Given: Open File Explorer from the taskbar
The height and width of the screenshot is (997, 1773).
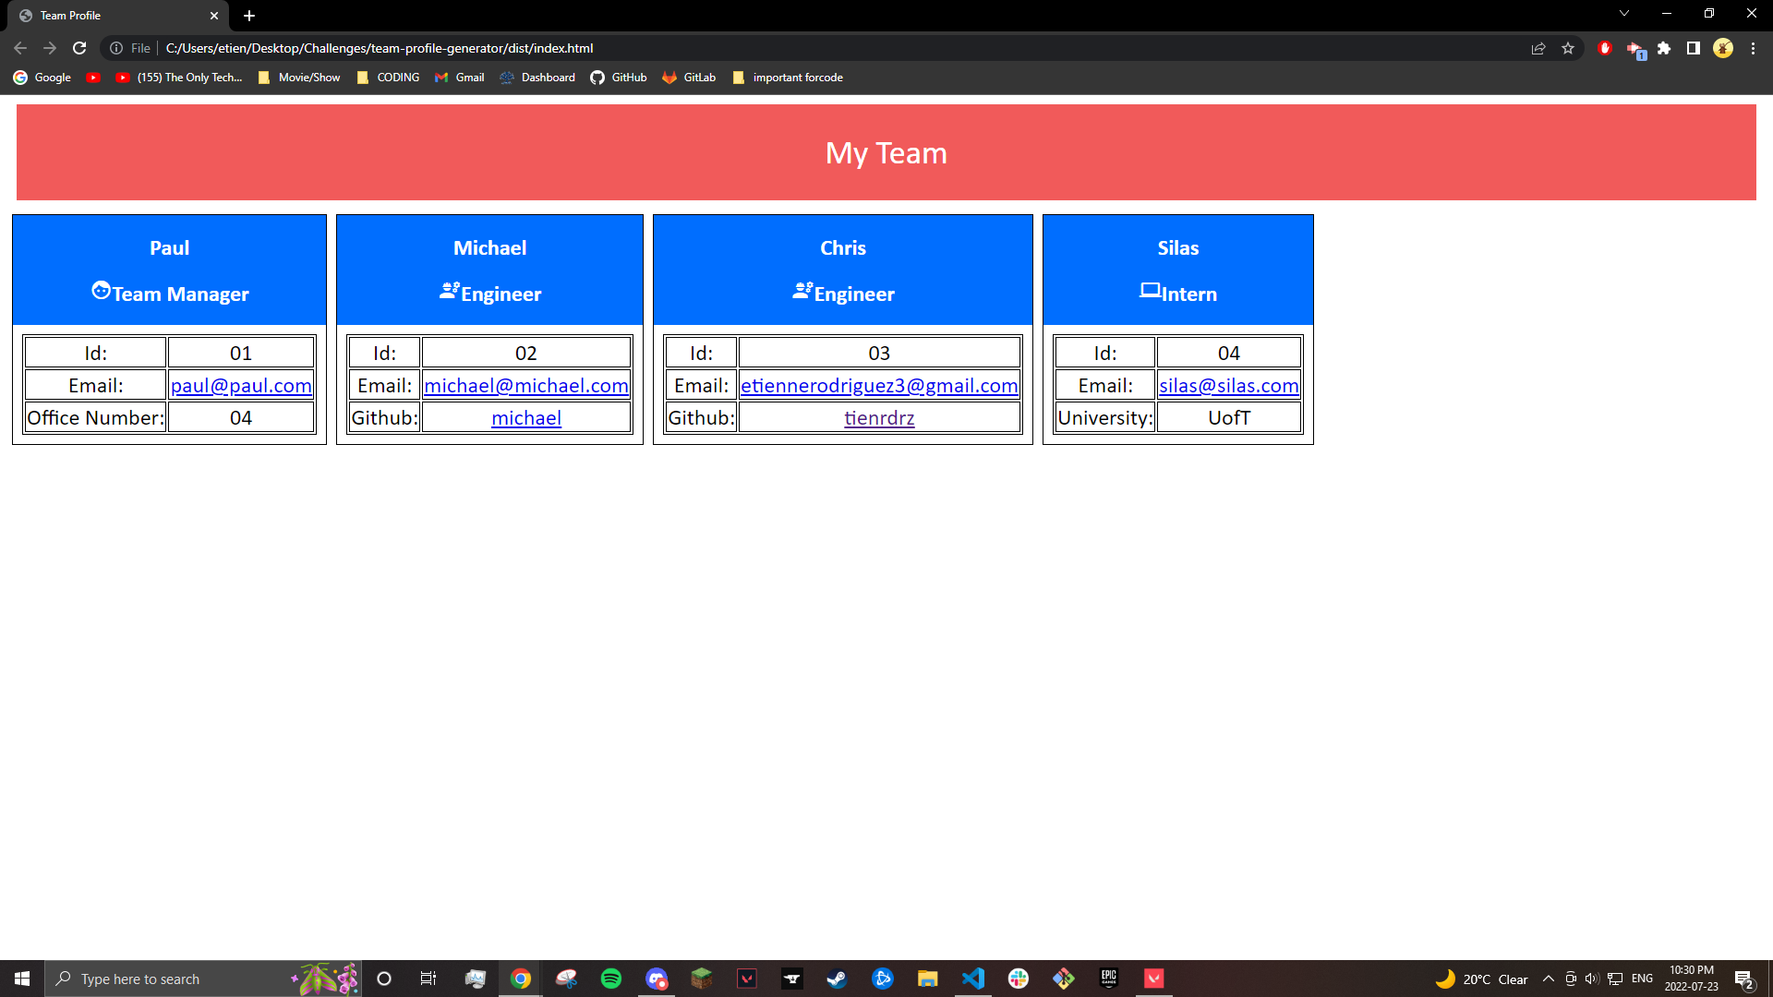Looking at the screenshot, I should click(927, 978).
